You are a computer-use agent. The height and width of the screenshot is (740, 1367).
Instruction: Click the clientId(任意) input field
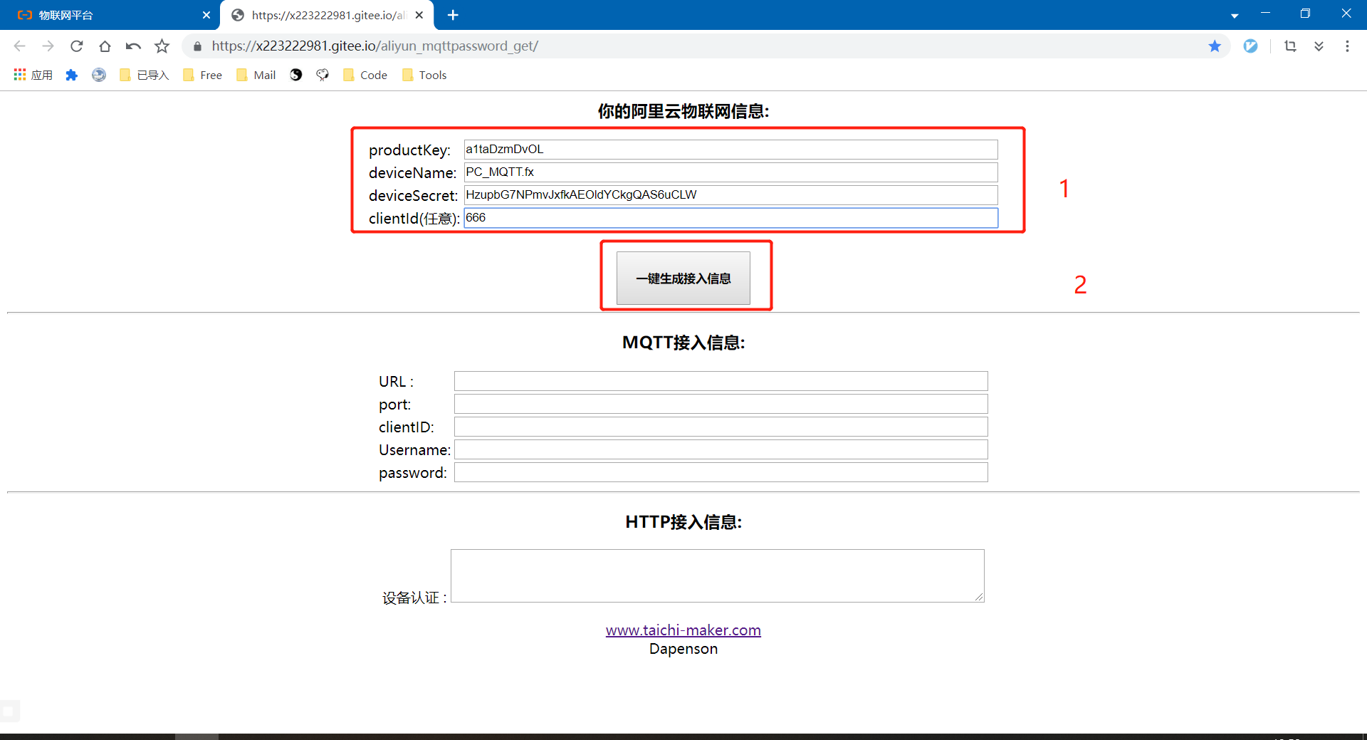coord(730,218)
